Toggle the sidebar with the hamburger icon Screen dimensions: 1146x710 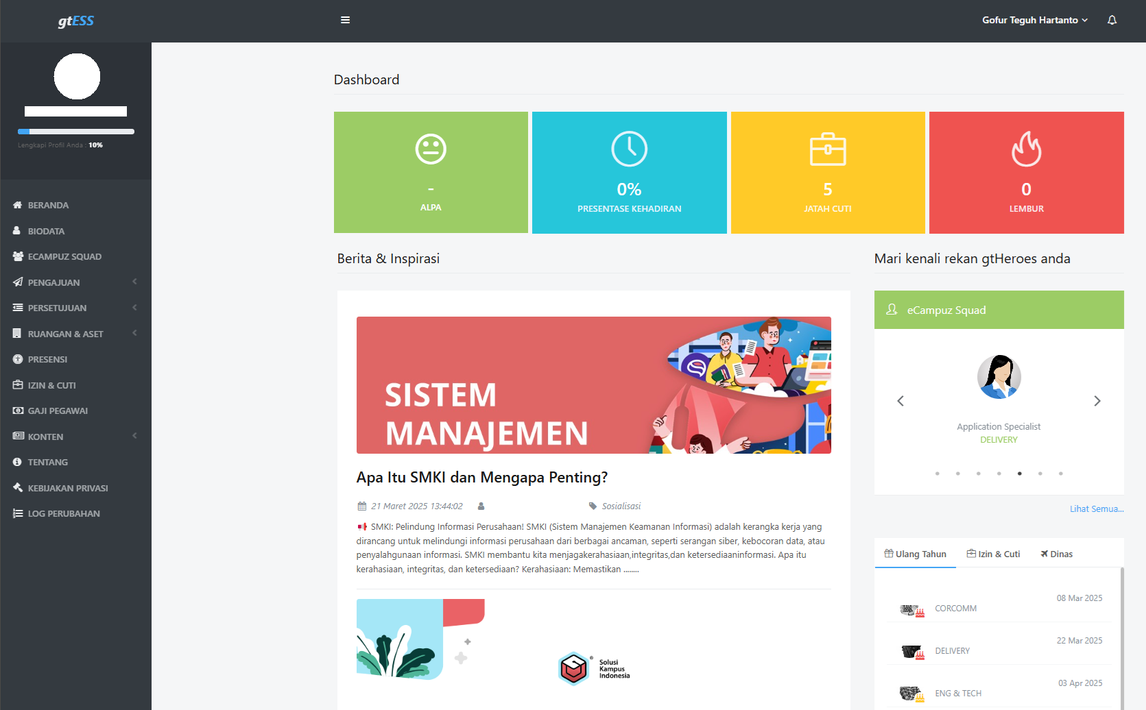(x=345, y=20)
